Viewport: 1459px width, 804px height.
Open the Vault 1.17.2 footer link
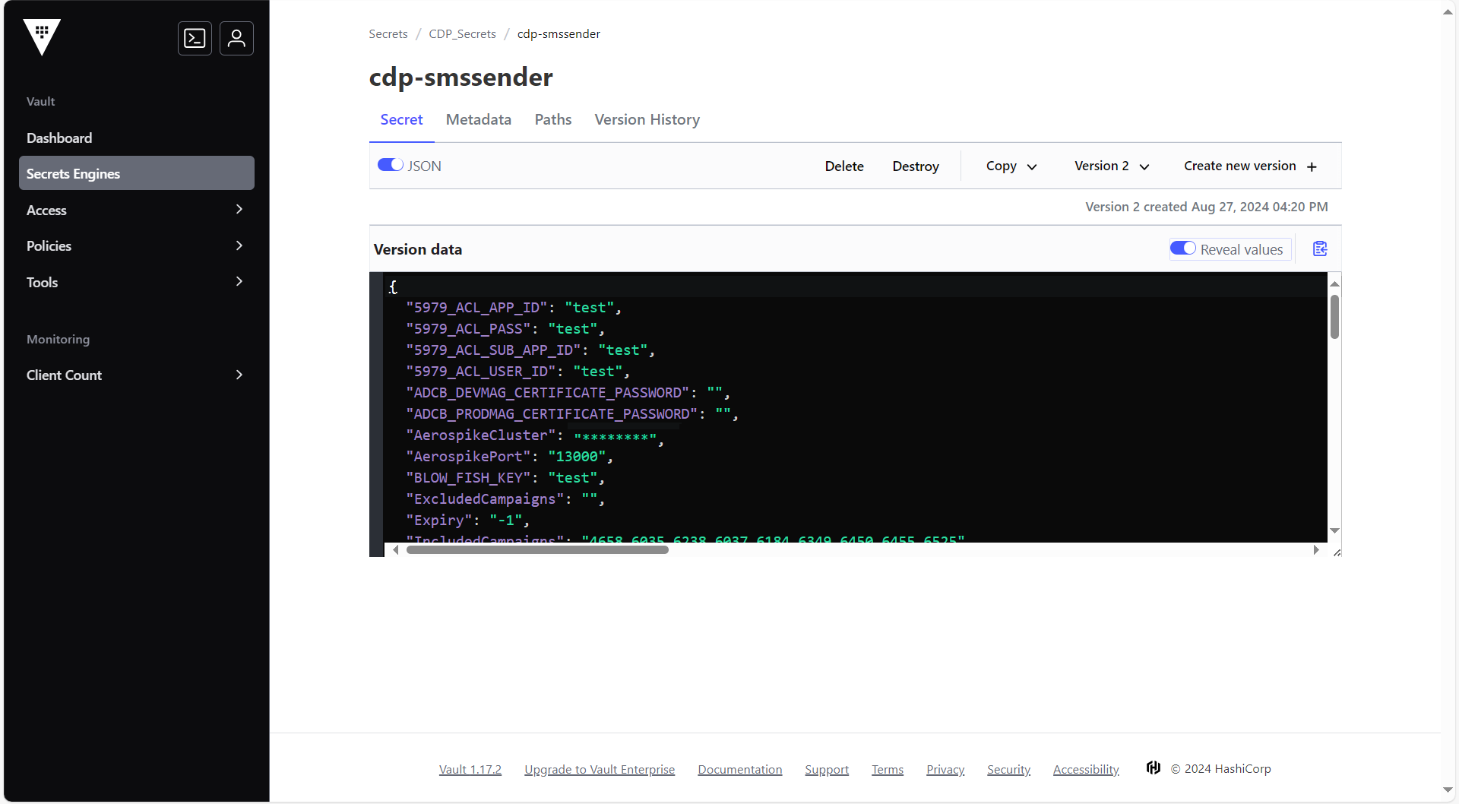470,769
